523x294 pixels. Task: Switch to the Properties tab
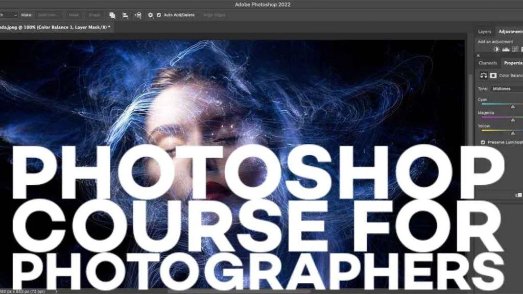coord(513,63)
